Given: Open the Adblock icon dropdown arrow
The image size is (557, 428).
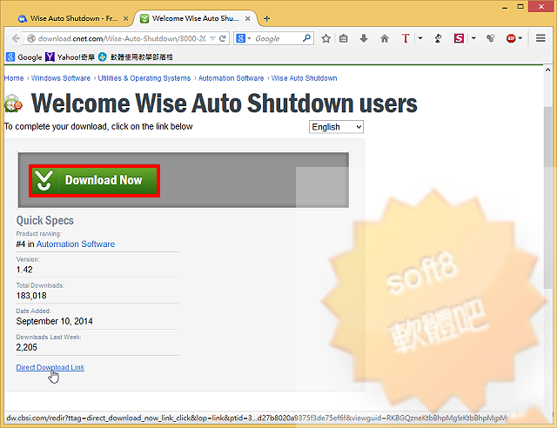Looking at the screenshot, I should pos(520,38).
